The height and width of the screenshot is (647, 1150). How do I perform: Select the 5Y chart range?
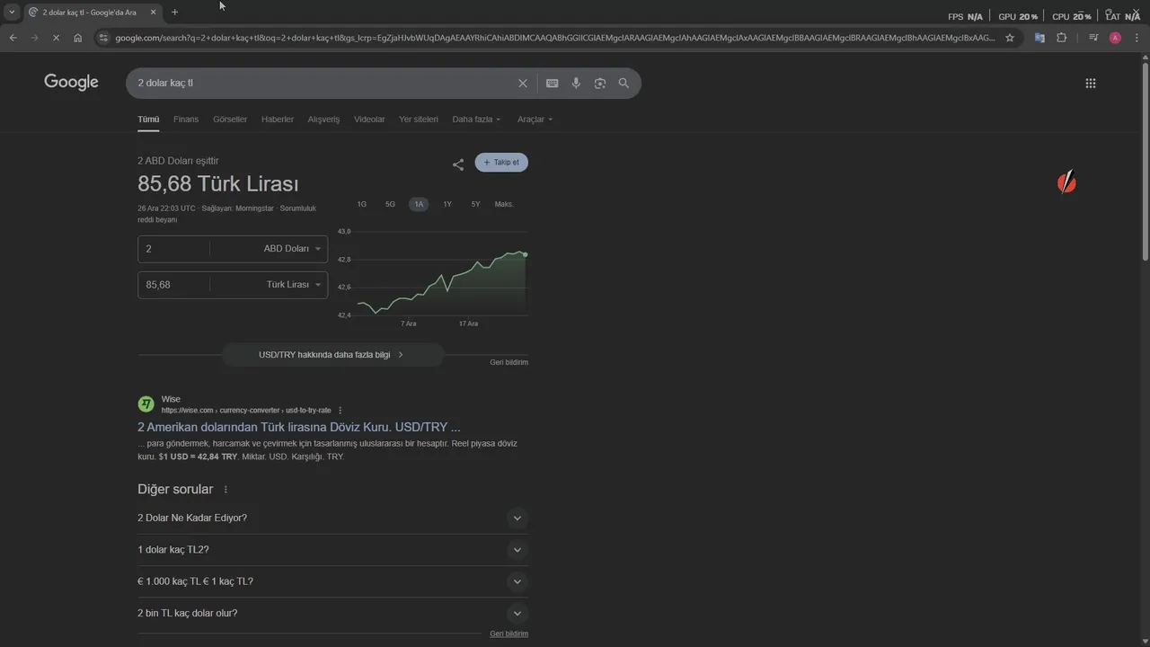click(x=475, y=204)
